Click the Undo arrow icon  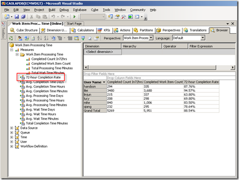tap(53, 17)
